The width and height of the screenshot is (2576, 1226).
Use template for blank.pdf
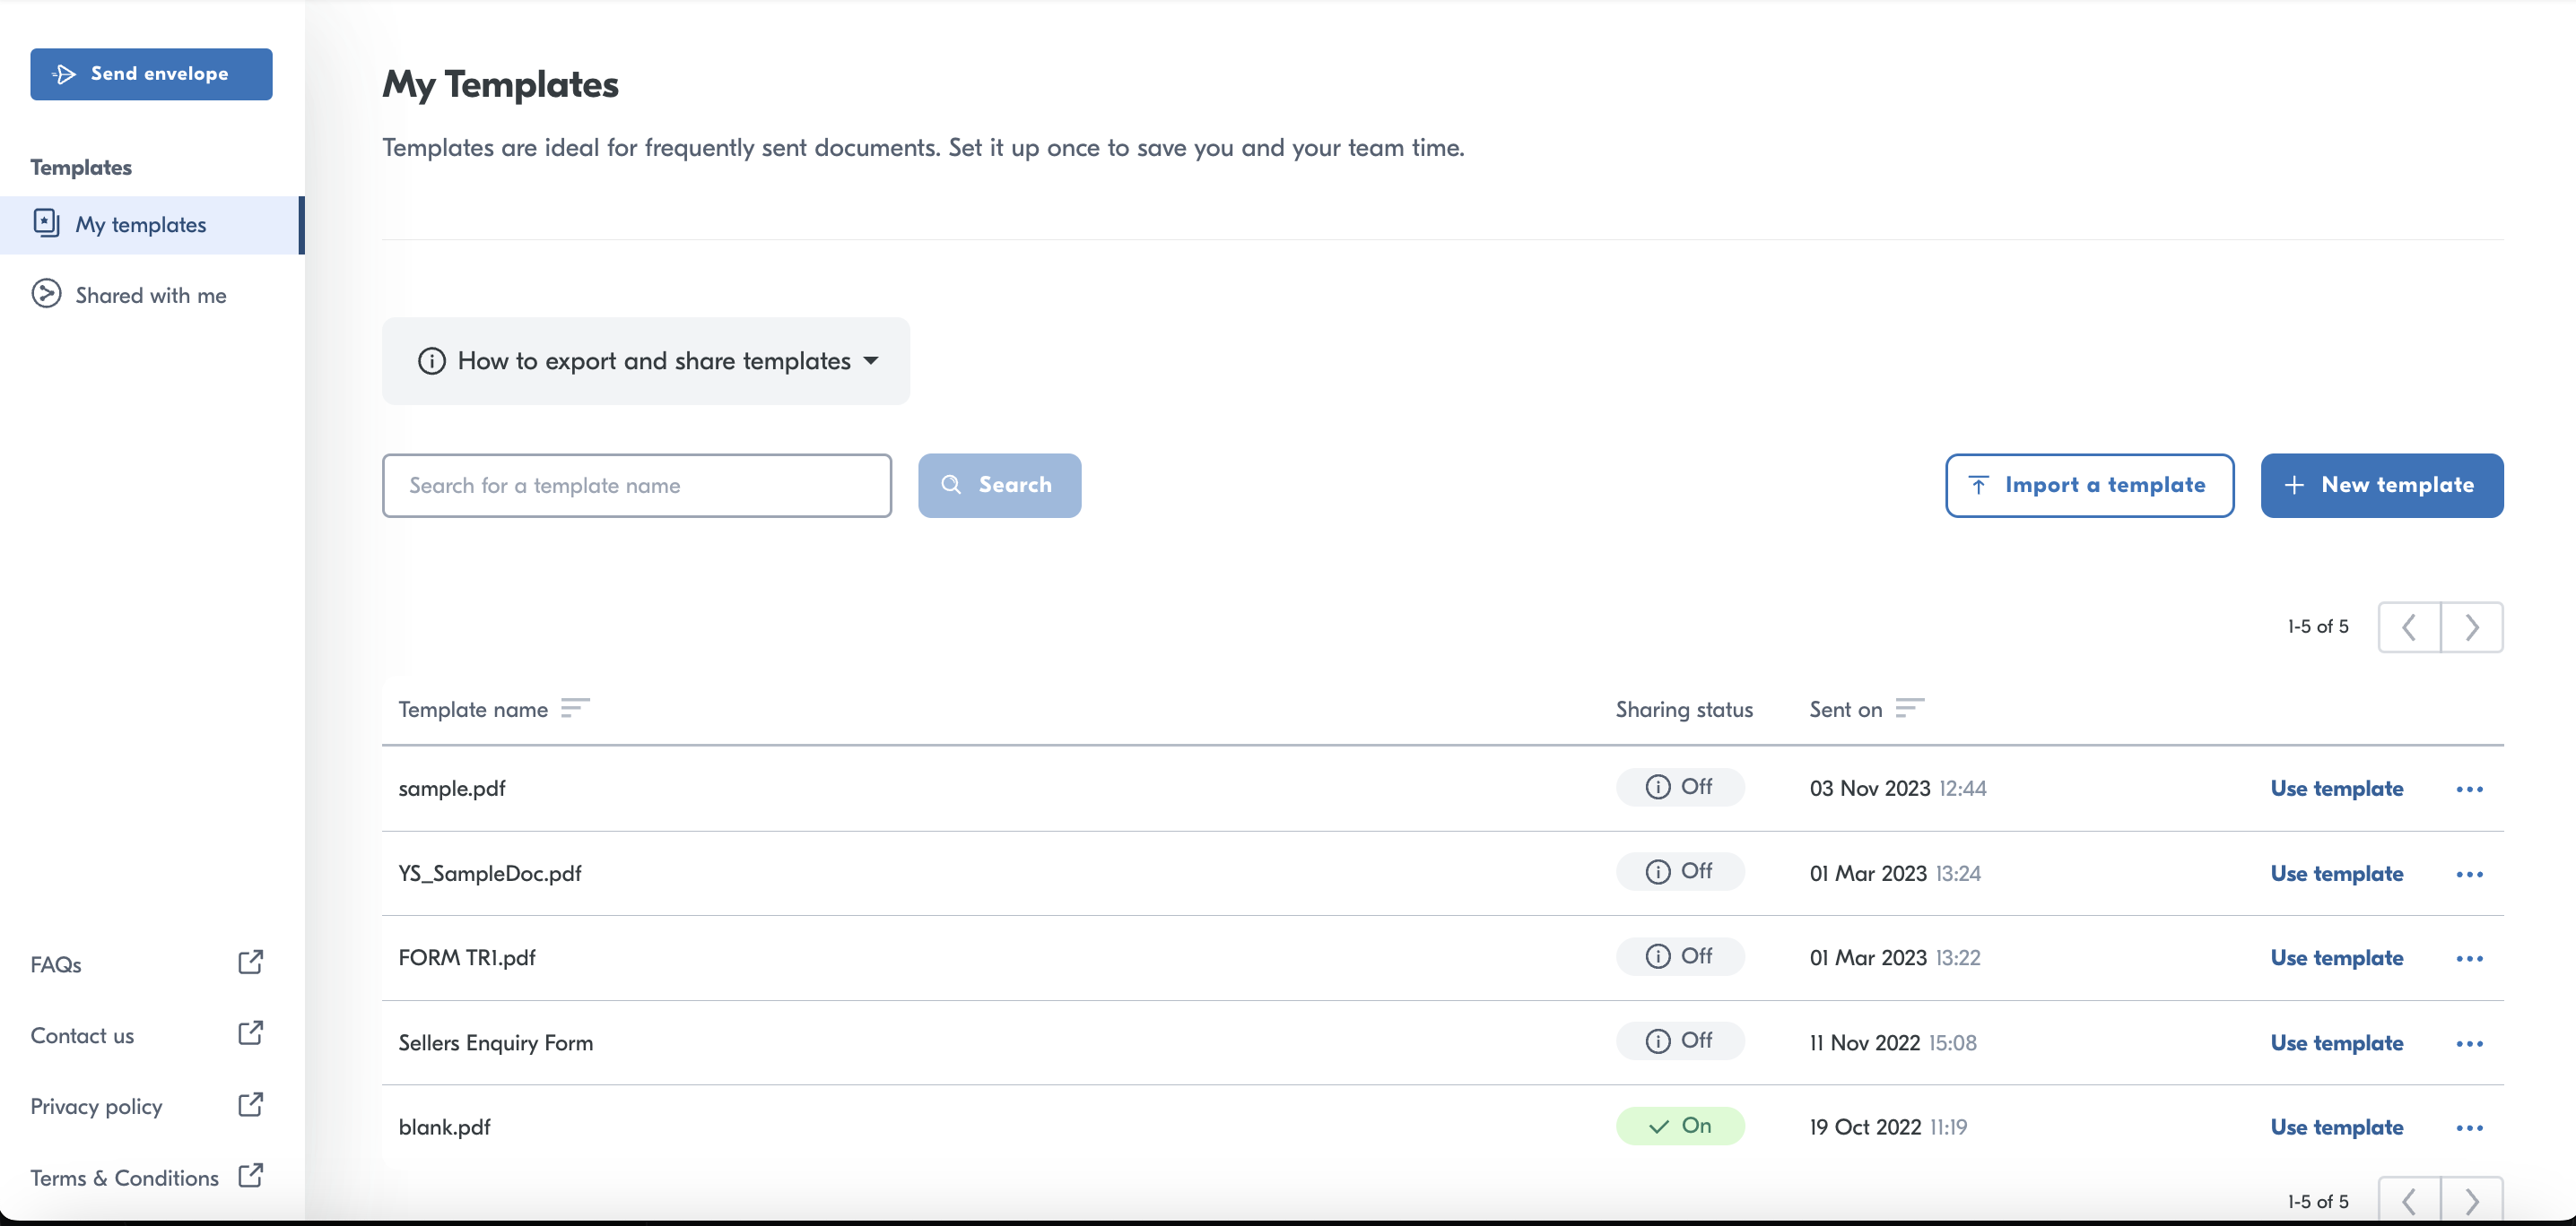point(2336,1127)
